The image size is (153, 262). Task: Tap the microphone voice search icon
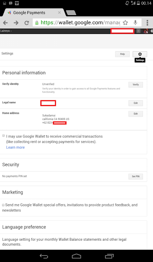pos(135,23)
